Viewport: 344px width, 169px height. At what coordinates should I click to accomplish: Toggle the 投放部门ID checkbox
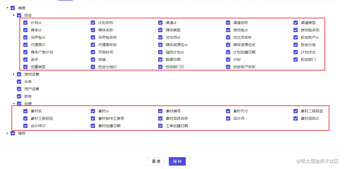coord(160,67)
